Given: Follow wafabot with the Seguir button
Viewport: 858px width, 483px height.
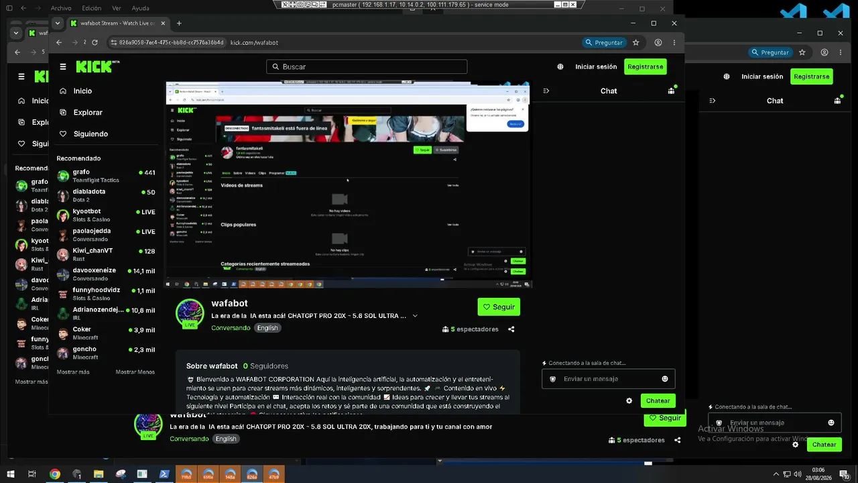Looking at the screenshot, I should pos(499,307).
